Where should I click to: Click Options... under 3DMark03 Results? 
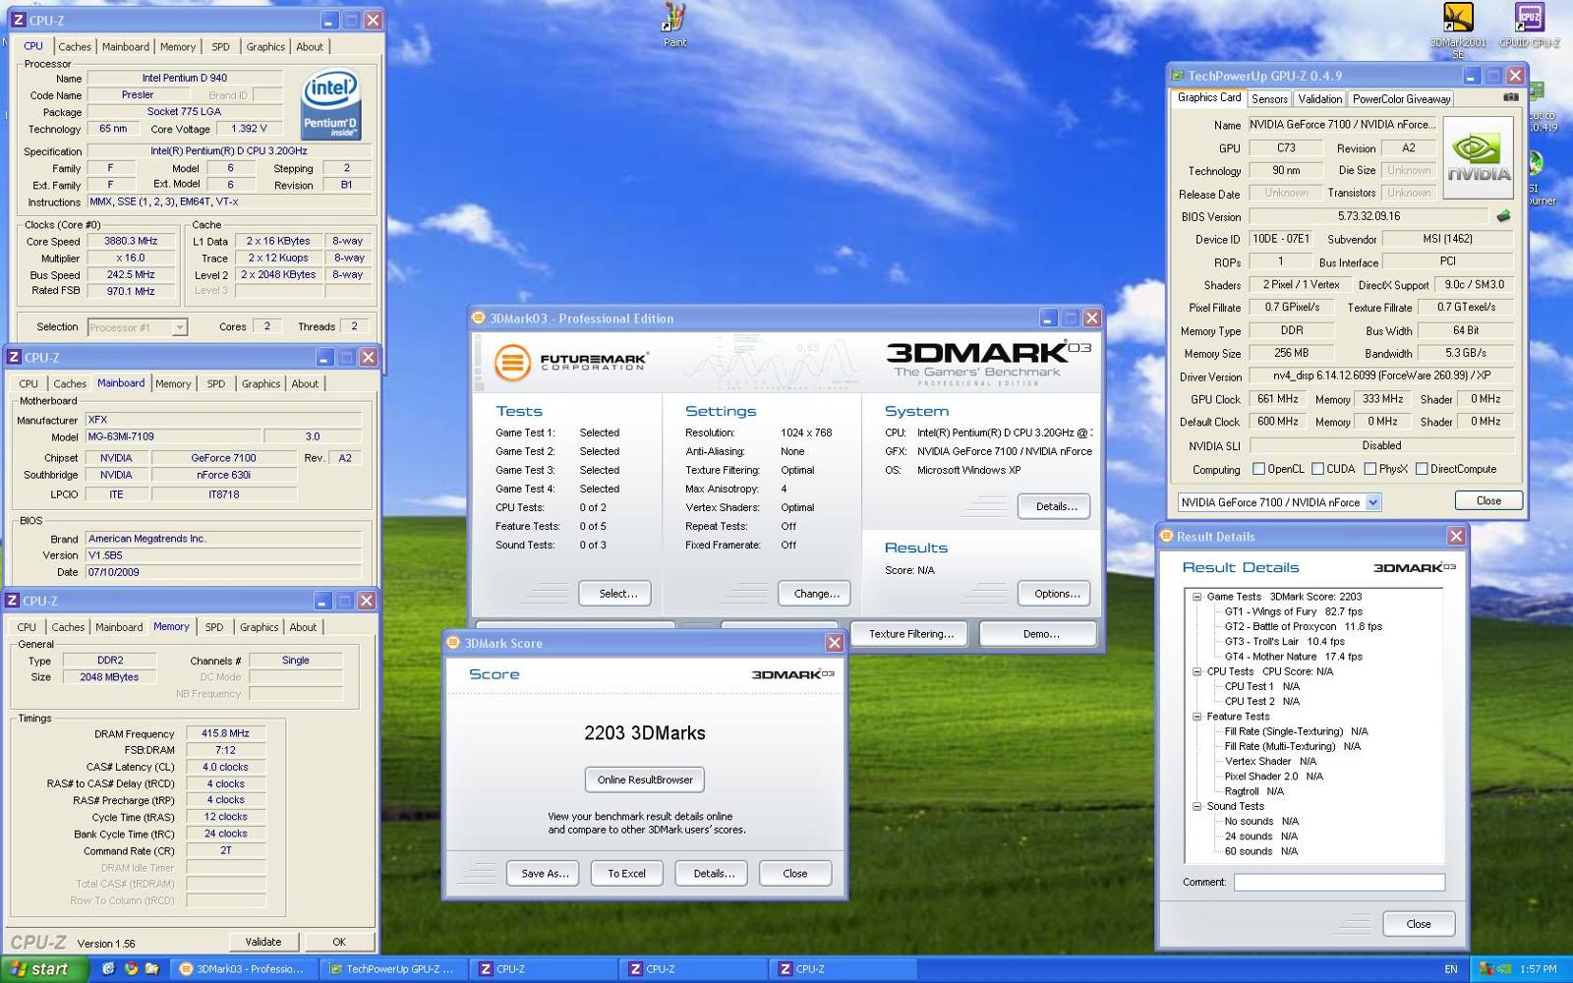[1054, 593]
